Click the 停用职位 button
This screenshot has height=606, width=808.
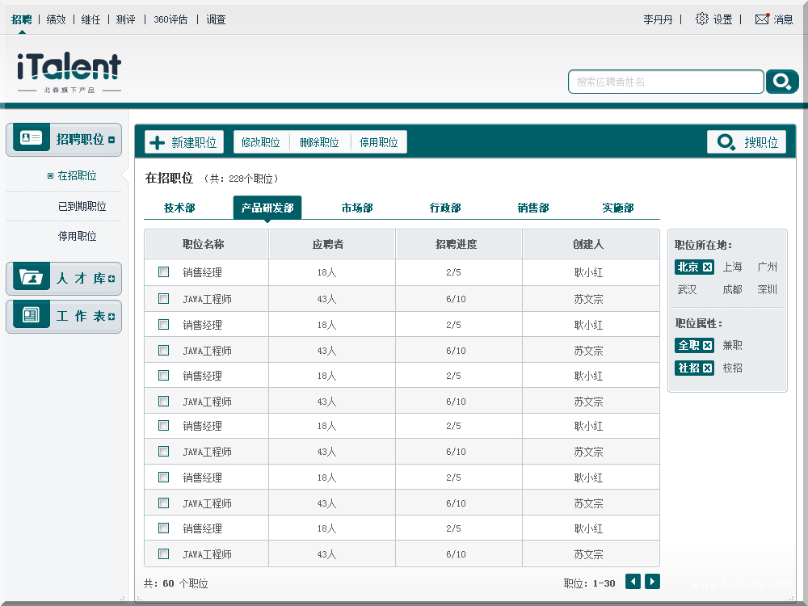point(379,142)
